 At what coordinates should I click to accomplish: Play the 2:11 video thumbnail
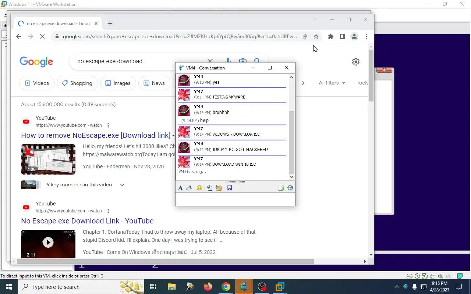[48, 243]
